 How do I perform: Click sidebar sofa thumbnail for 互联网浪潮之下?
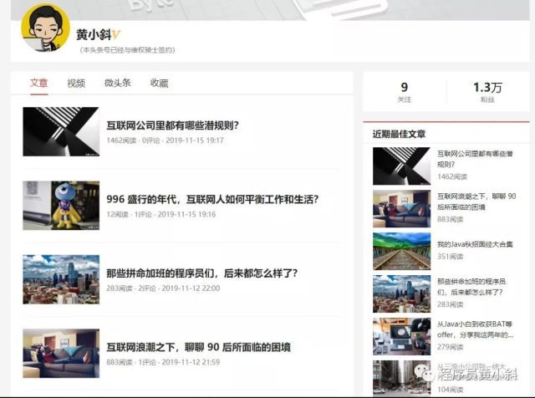click(401, 209)
